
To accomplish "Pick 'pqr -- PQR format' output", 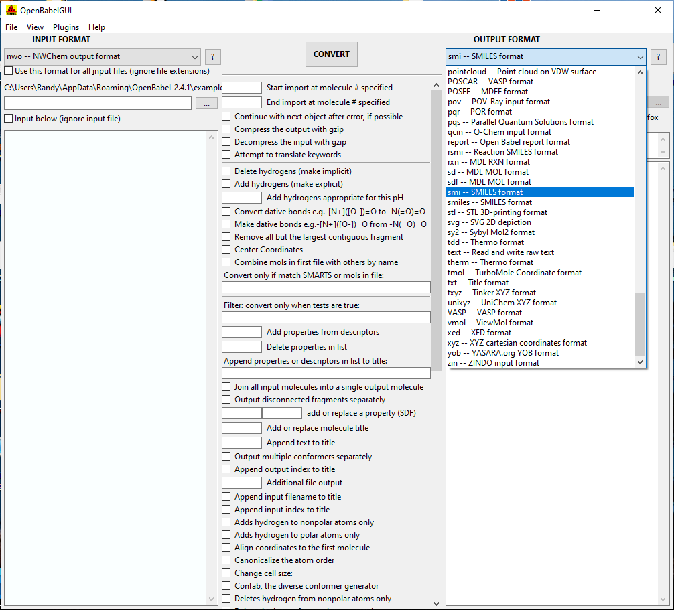I will [540, 112].
